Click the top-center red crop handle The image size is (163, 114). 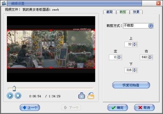tap(51, 31)
